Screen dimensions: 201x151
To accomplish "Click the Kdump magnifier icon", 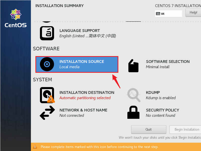I will [133, 95].
